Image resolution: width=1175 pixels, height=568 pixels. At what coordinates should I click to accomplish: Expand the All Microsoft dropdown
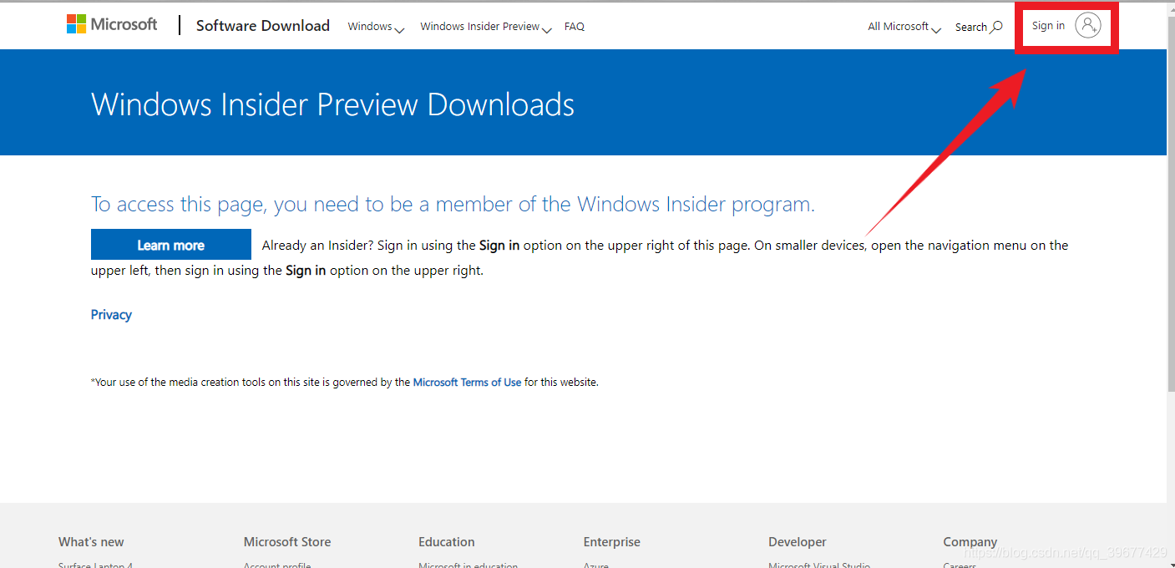coord(904,27)
